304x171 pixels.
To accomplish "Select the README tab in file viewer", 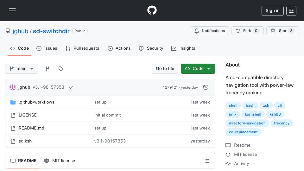I will tap(23, 161).
